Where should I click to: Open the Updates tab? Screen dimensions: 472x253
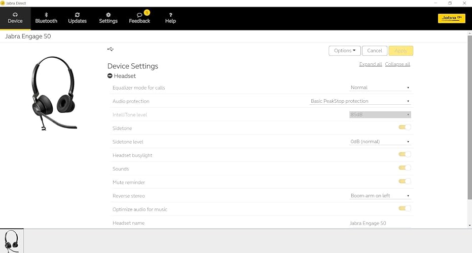click(x=78, y=18)
